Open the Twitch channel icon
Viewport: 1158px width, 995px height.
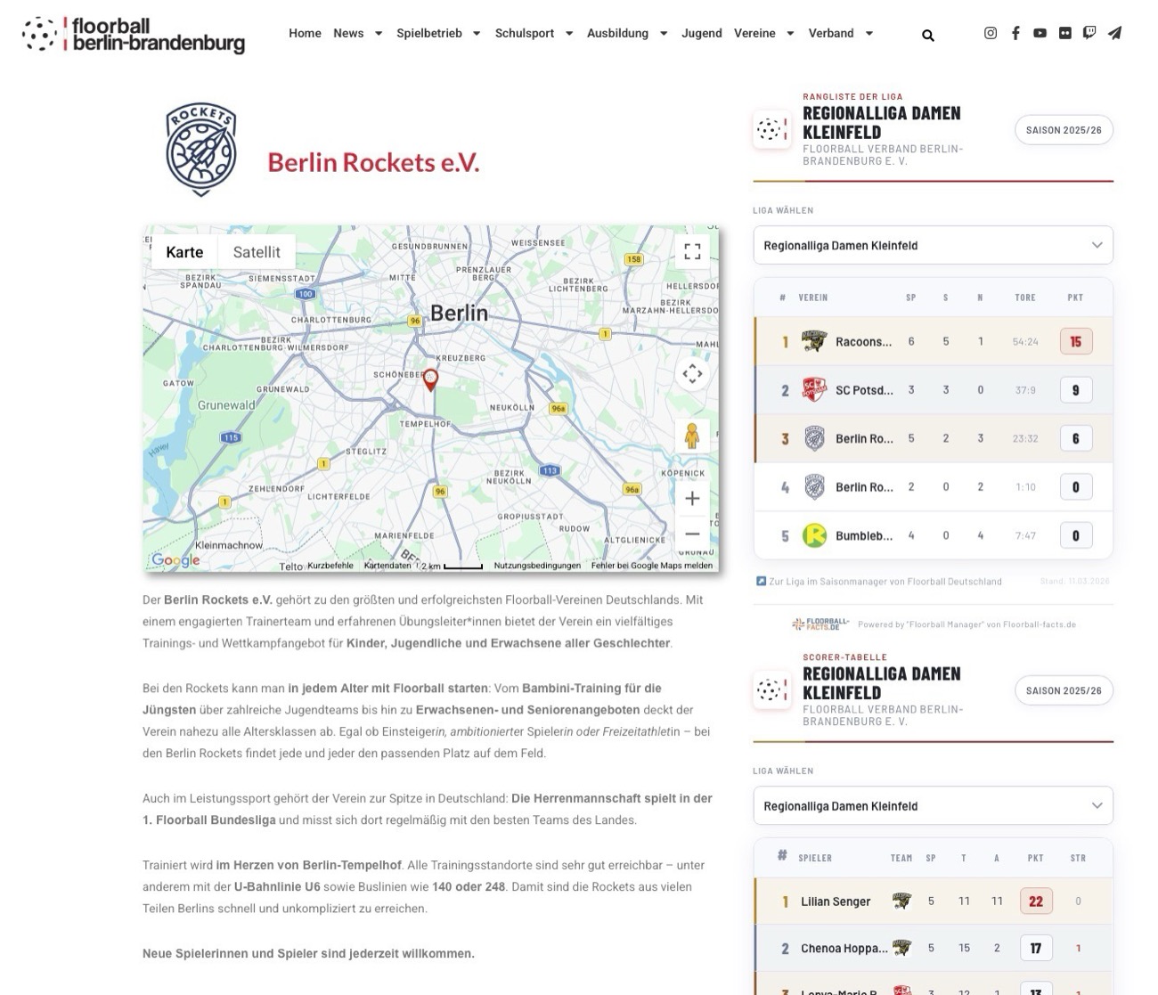(x=1089, y=33)
